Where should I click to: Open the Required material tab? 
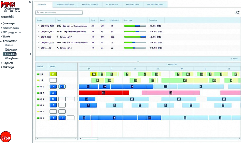[x=90, y=4]
